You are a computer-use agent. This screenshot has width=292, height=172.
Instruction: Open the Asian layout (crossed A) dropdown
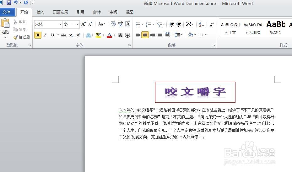click(x=190, y=24)
